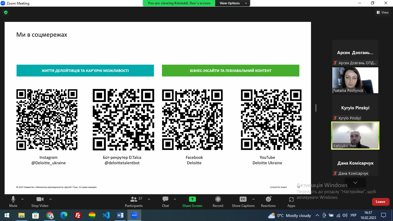The height and width of the screenshot is (221, 393).
Task: Open Visual Studio Code from the taskbar
Action: 106,215
